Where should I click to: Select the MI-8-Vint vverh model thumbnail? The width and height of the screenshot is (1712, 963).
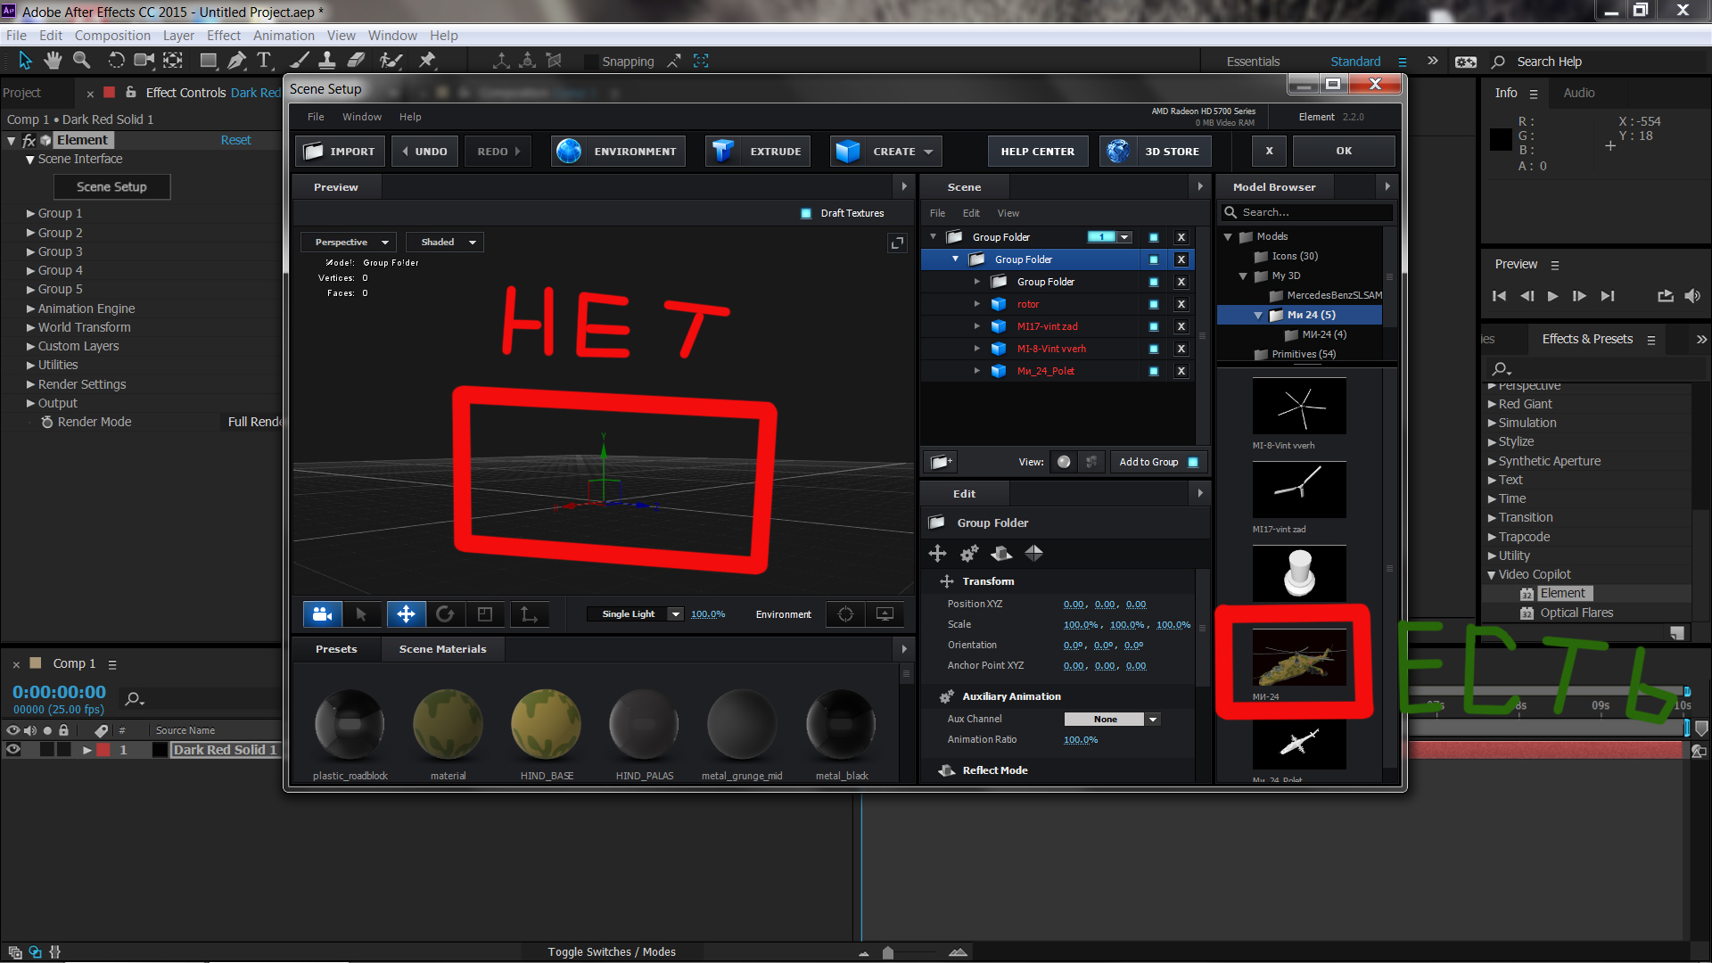point(1299,407)
